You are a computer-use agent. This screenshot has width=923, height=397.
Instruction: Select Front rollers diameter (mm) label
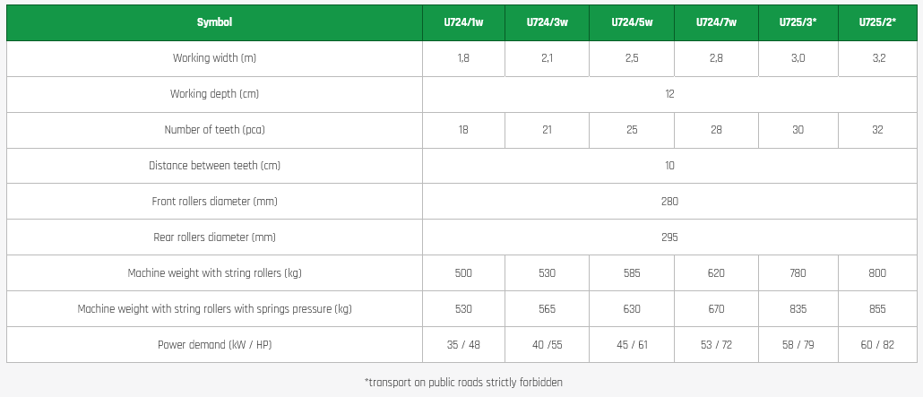click(214, 202)
